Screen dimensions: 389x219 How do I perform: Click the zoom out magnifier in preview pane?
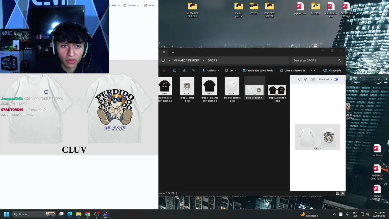300,79
